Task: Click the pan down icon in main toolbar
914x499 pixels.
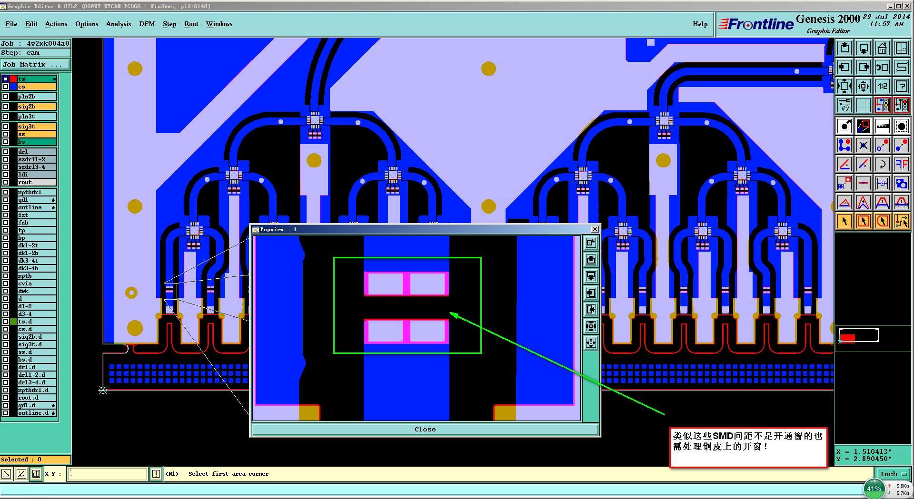Action: [x=864, y=48]
